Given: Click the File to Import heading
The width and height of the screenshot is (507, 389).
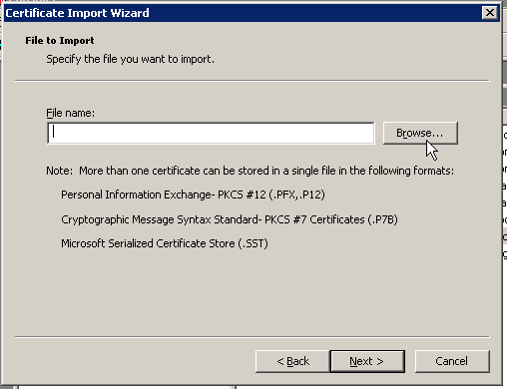Looking at the screenshot, I should click(60, 41).
